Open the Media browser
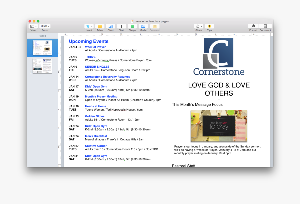This screenshot has height=204, width=300. 143,26
